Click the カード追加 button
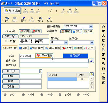The height and width of the screenshot is (103, 108). pyautogui.click(x=12, y=11)
